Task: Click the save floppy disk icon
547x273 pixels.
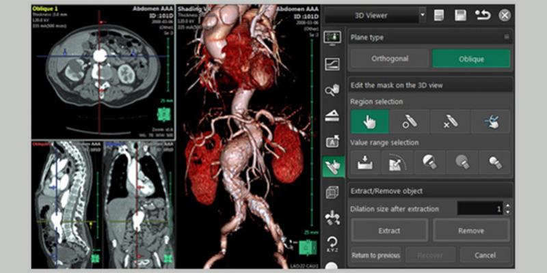Action: [461, 14]
